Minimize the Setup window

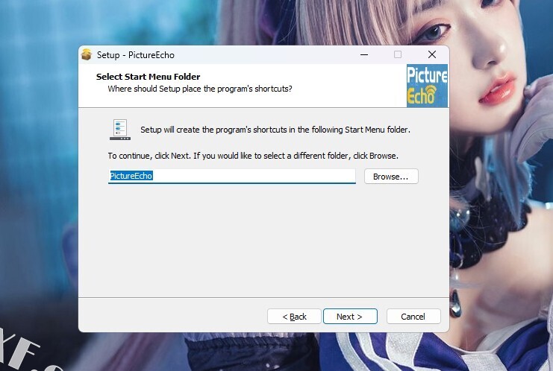[x=363, y=55]
